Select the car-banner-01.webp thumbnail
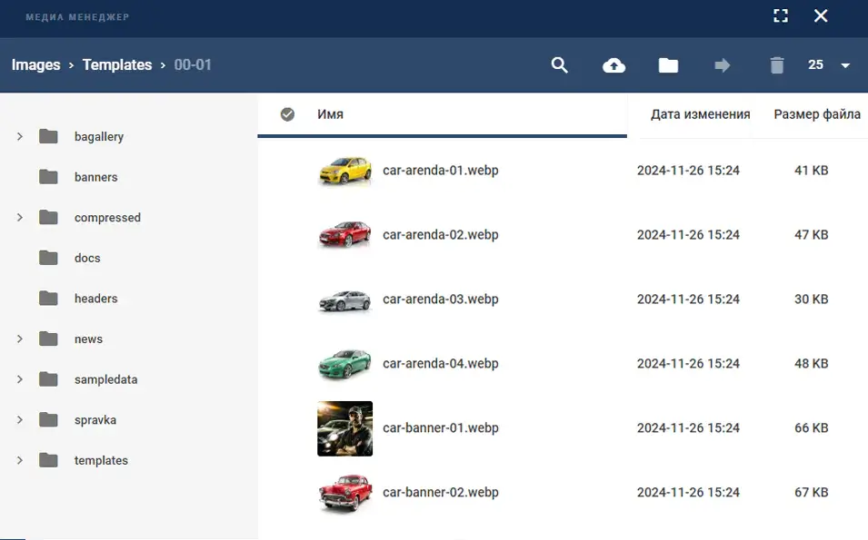 344,428
